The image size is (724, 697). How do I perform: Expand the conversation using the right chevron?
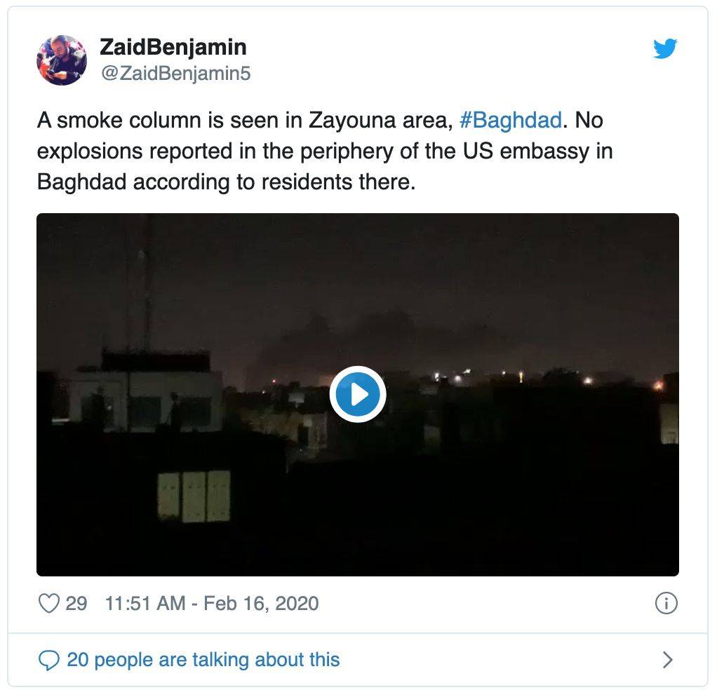[x=667, y=660]
